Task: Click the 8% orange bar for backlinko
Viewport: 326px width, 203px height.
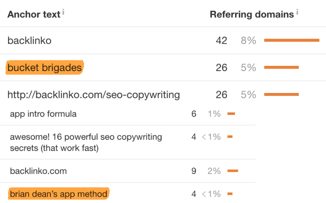Action: click(x=292, y=40)
